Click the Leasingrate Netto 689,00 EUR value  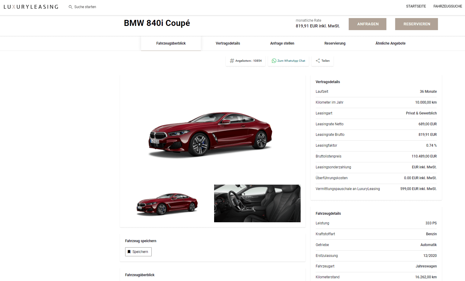click(428, 124)
